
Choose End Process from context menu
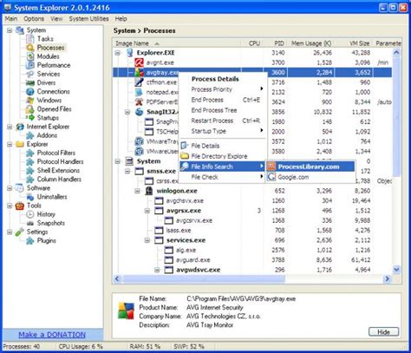click(222, 100)
